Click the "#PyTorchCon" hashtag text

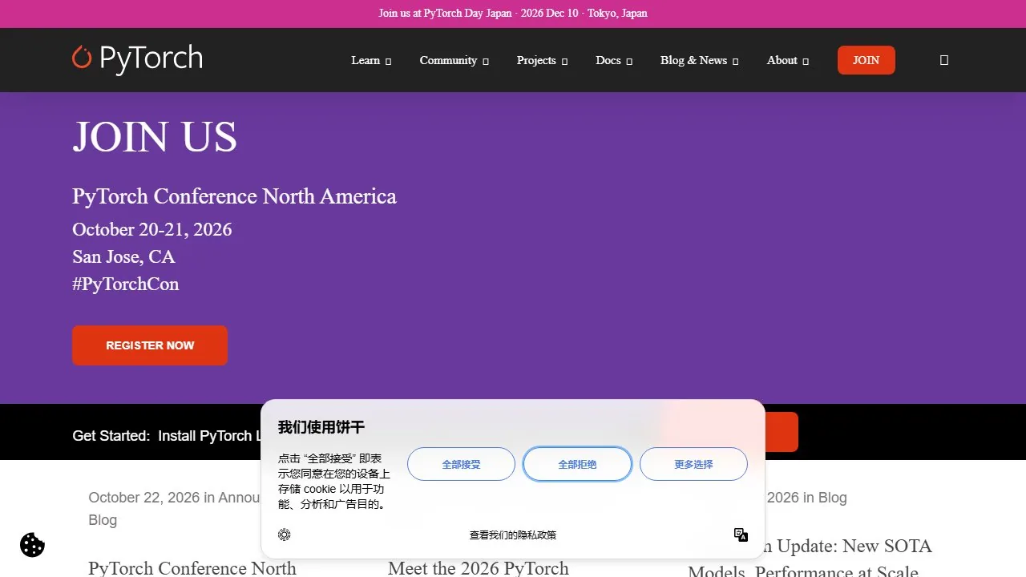[126, 284]
